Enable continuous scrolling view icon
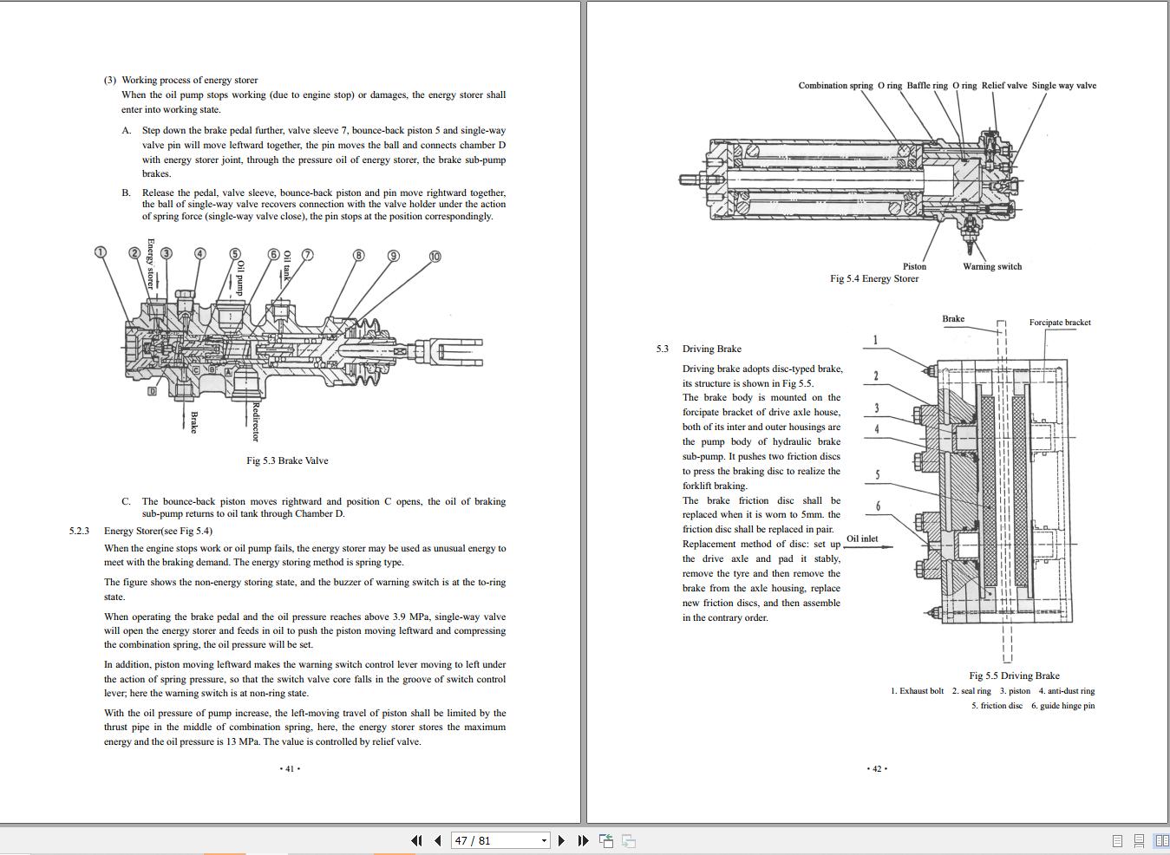The width and height of the screenshot is (1170, 855). click(1138, 840)
